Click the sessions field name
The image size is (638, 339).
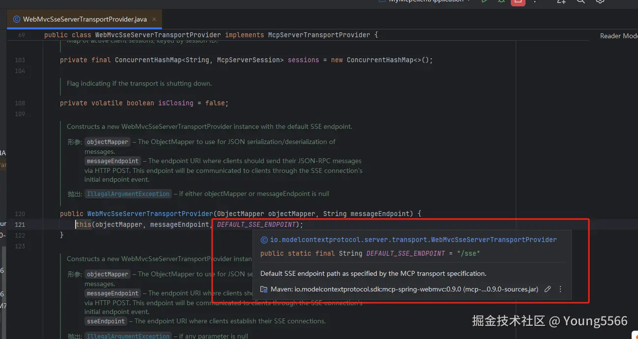[304, 60]
